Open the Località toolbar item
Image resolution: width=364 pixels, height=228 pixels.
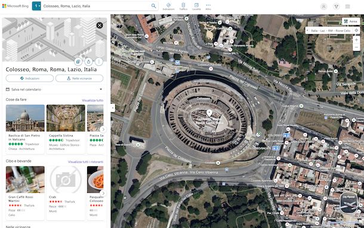(196, 7)
